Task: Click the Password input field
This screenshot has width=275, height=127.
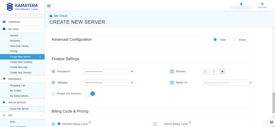Action: click(x=107, y=71)
